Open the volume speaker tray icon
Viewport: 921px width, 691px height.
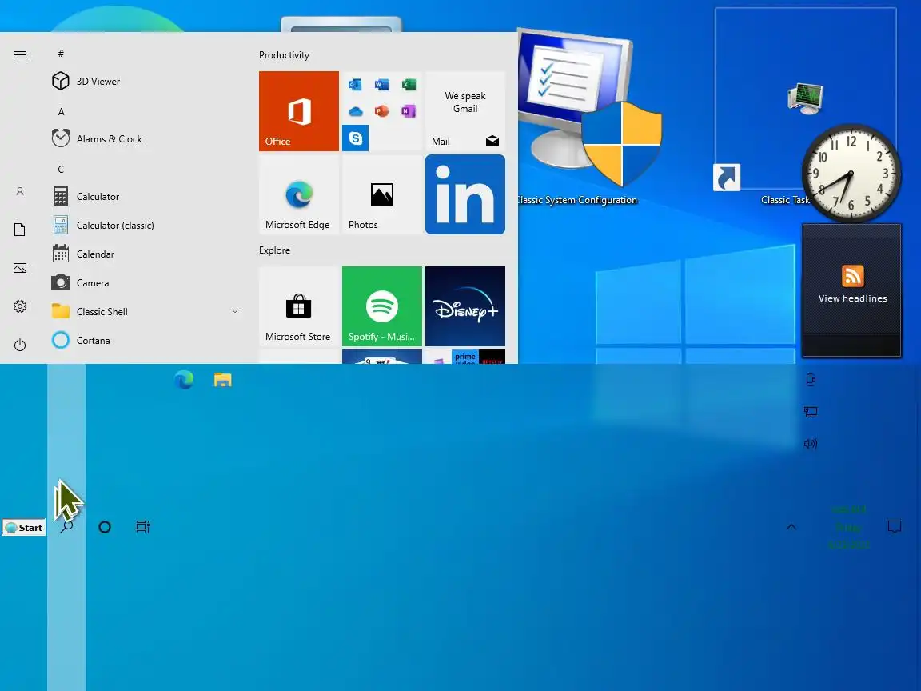[x=811, y=444]
